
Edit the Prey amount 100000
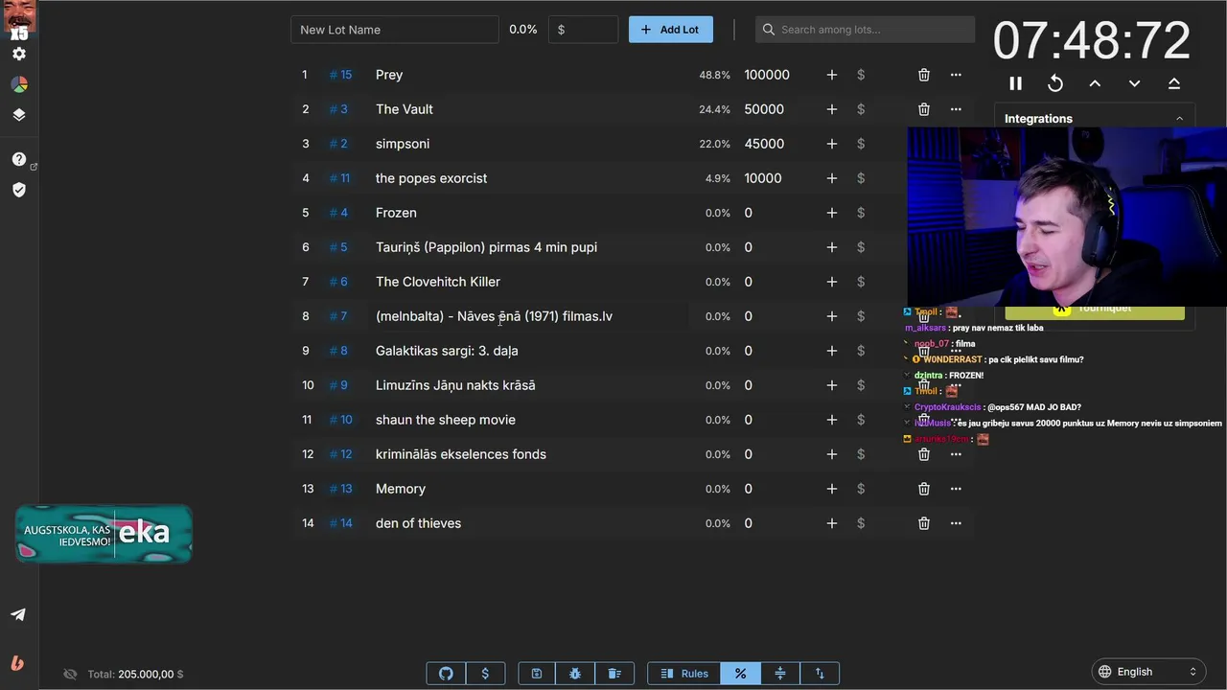pyautogui.click(x=767, y=75)
